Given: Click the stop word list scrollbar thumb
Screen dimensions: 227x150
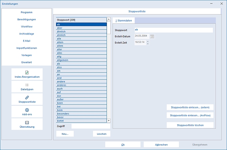Looking at the screenshot, I should (109, 27).
